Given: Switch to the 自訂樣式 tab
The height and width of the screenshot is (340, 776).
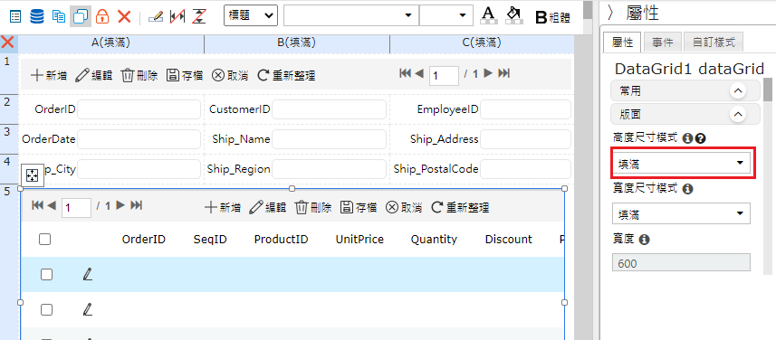Looking at the screenshot, I should click(714, 42).
